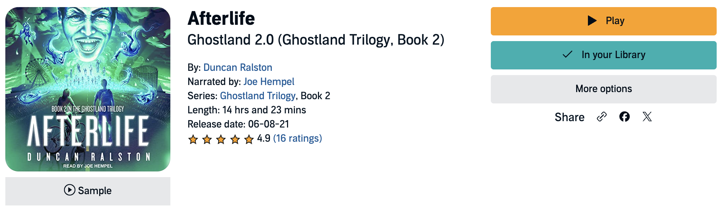722x209 pixels.
Task: Click the Sample play circle icon
Action: click(x=69, y=190)
